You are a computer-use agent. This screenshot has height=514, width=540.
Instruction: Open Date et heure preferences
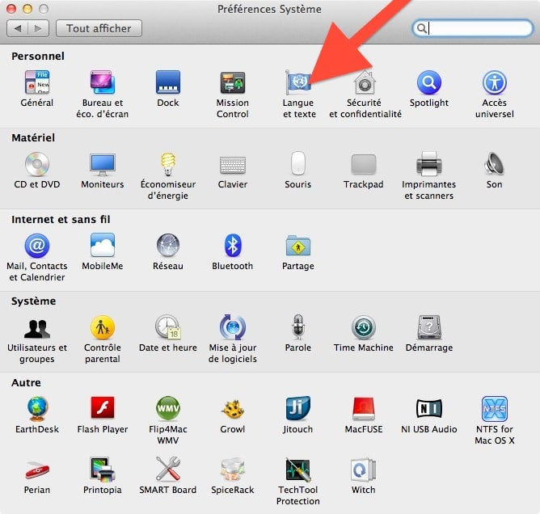click(167, 327)
